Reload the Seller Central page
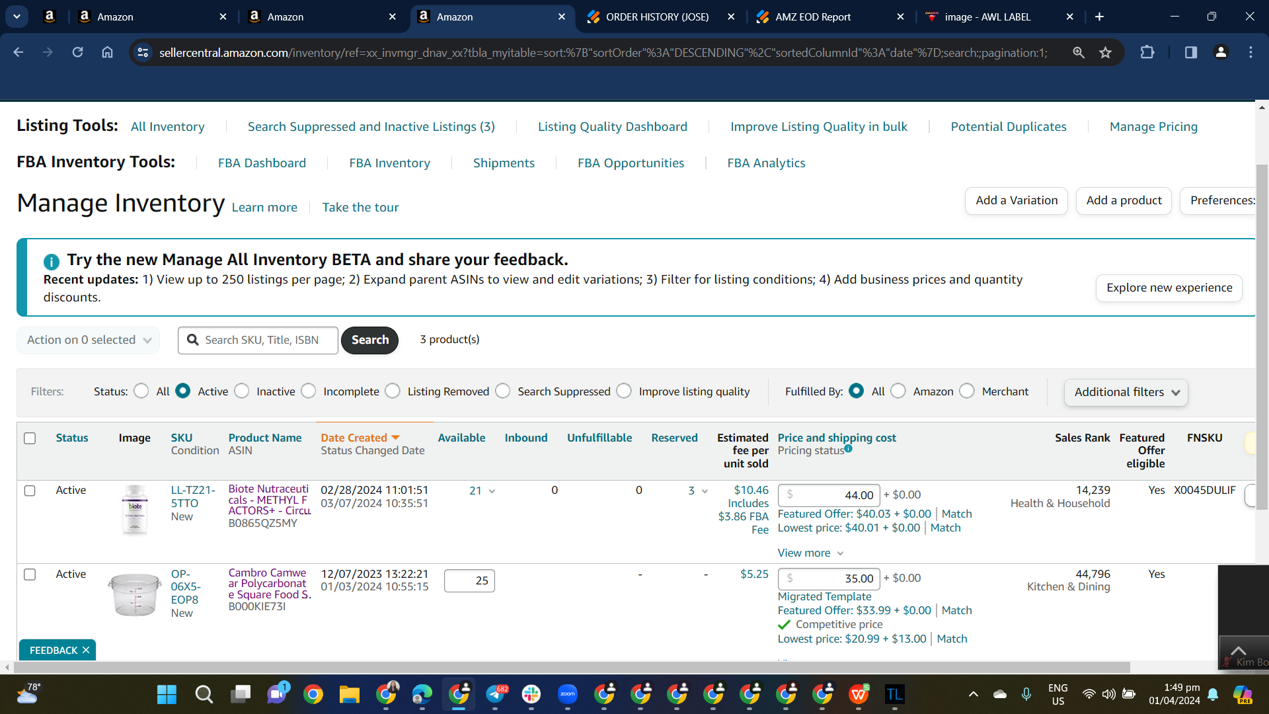This screenshot has width=1269, height=714. [x=77, y=52]
